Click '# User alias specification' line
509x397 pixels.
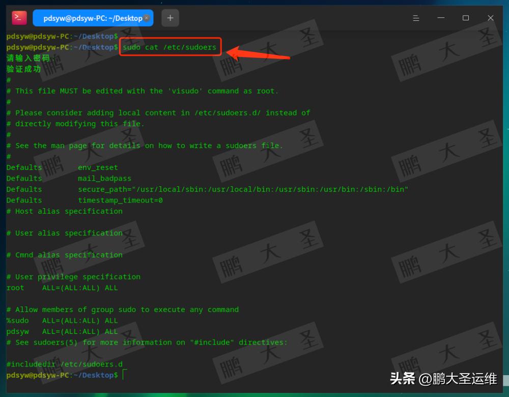click(65, 233)
